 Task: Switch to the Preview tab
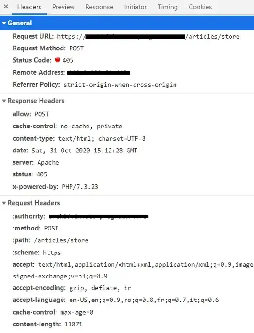click(x=63, y=7)
